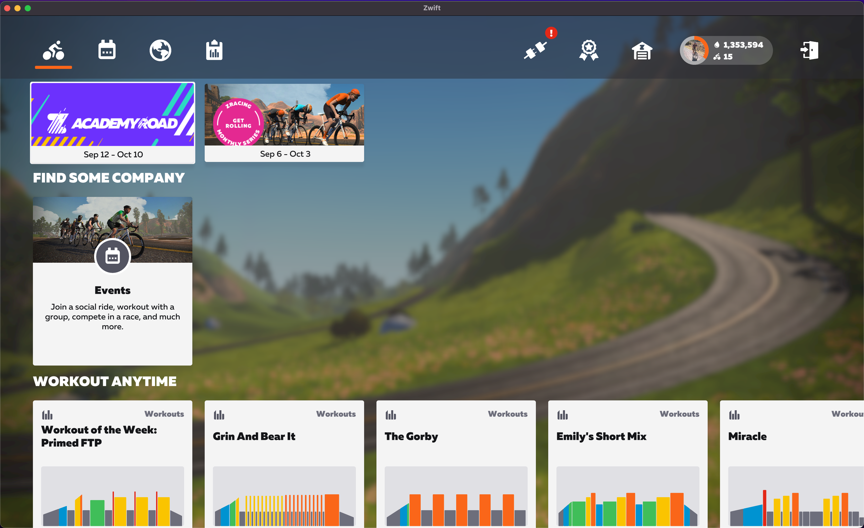Viewport: 864px width, 528px height.
Task: Open the achievements badge ribbon icon
Action: point(588,50)
